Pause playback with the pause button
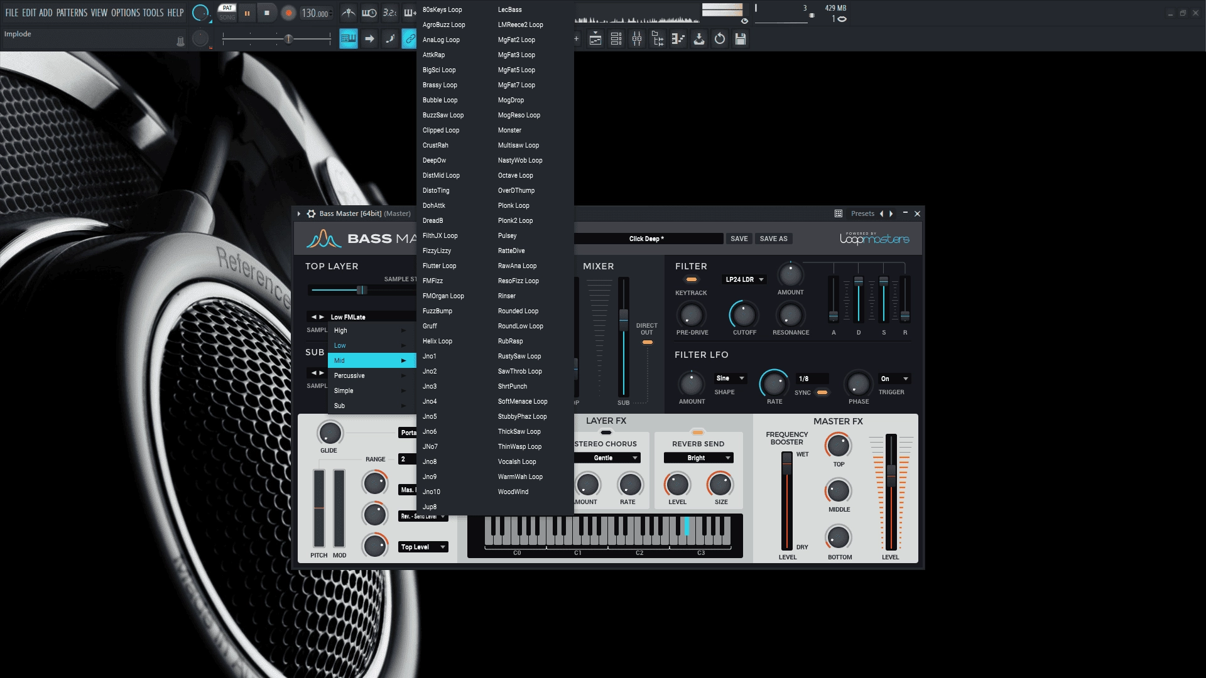 (247, 13)
